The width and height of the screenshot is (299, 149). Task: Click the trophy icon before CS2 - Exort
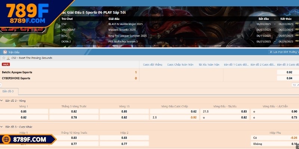click(x=8, y=58)
